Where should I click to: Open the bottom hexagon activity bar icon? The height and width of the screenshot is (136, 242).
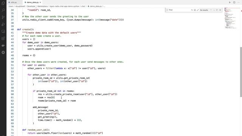tap(3, 53)
